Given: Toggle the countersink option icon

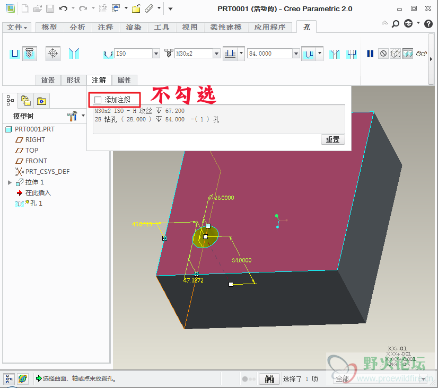Looking at the screenshot, I should coord(335,54).
